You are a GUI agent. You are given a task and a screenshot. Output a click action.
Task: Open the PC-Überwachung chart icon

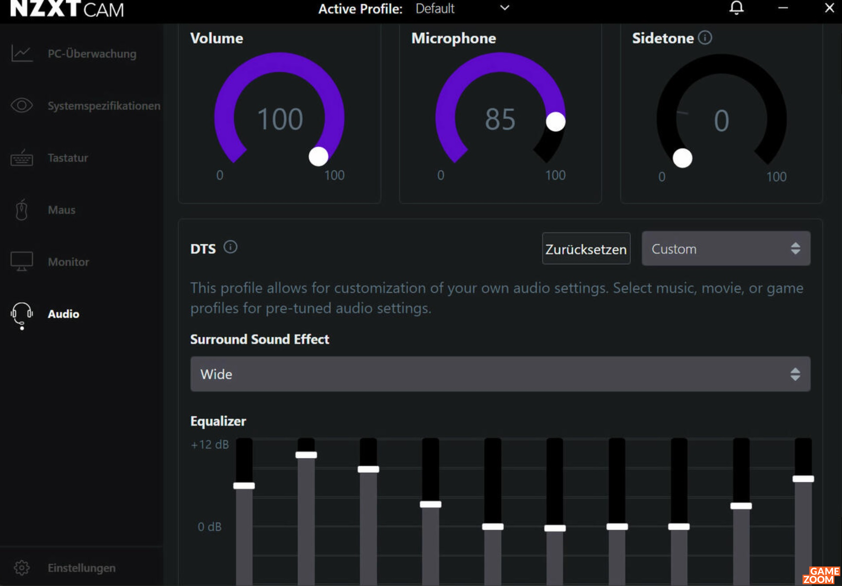(x=22, y=53)
